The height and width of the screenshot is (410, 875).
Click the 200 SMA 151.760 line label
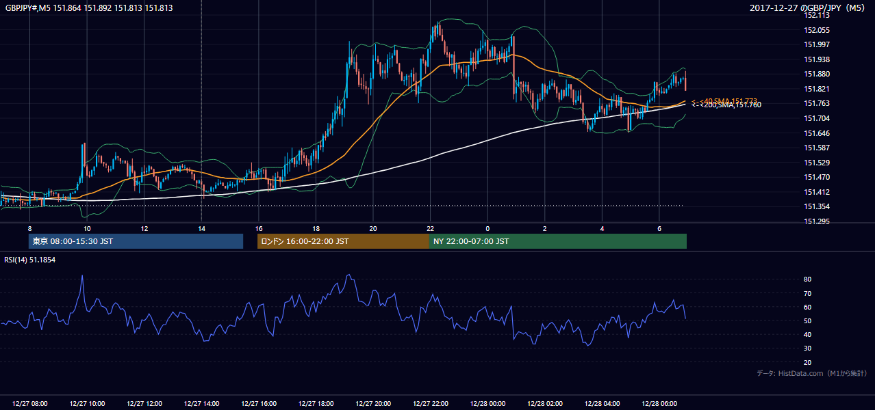tap(726, 105)
